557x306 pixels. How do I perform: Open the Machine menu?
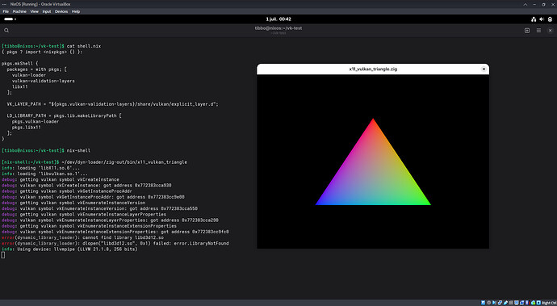(x=19, y=11)
